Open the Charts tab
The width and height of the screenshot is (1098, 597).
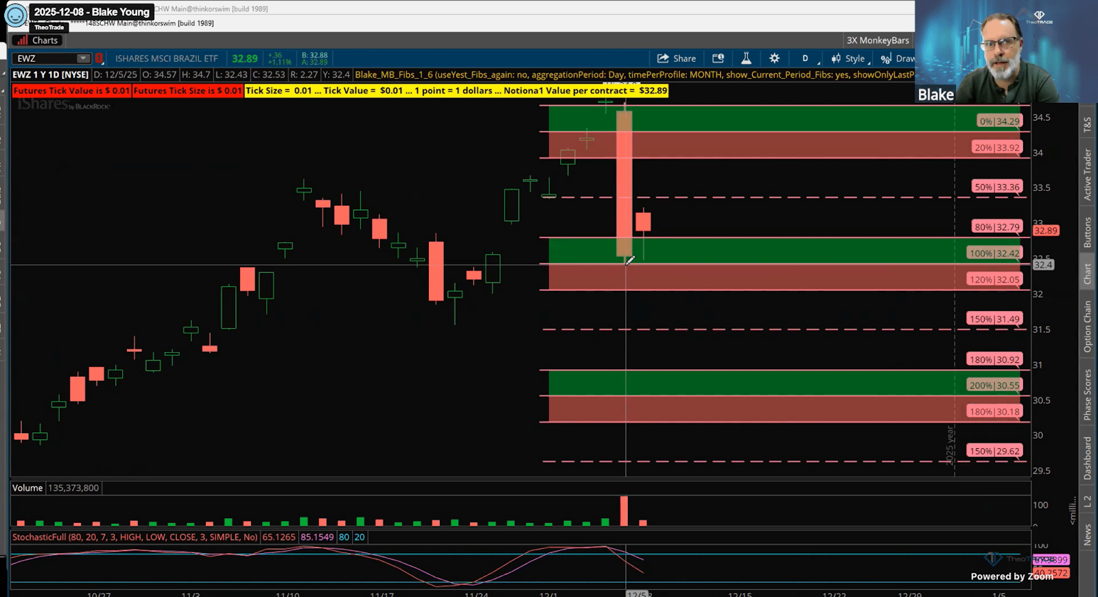(38, 40)
